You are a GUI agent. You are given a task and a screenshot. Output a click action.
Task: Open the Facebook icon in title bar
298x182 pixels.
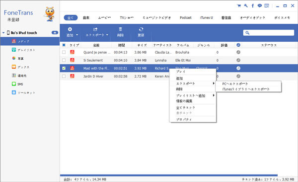253,5
